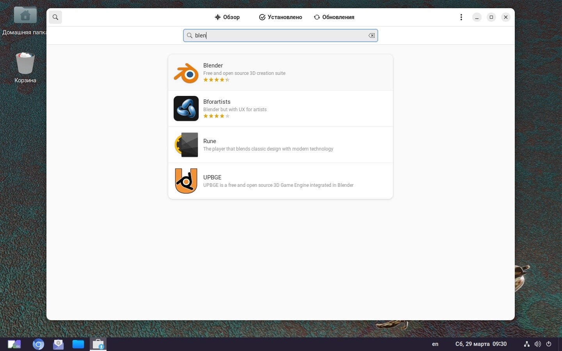Click the Blender star rating
562x351 pixels.
pyautogui.click(x=217, y=80)
